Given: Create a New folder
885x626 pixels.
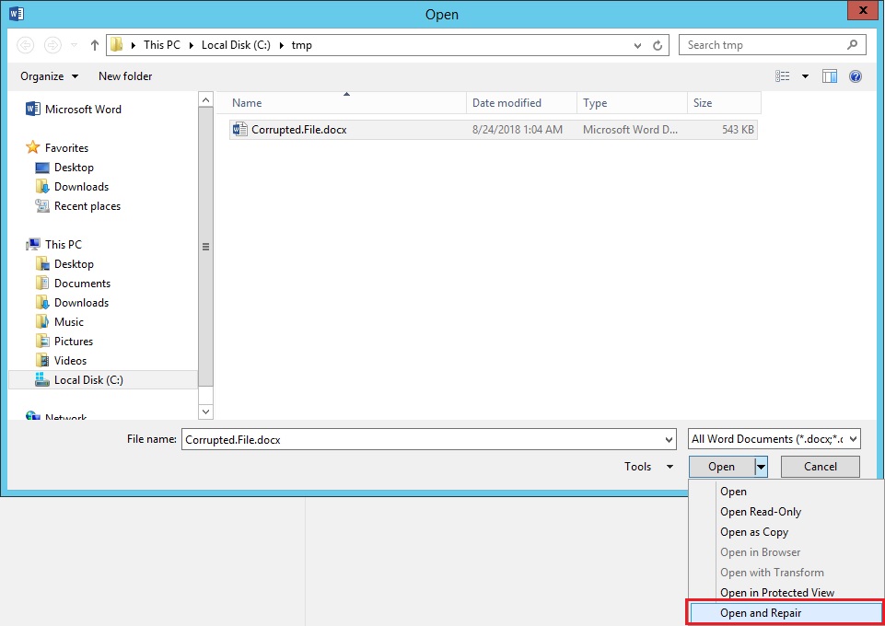Looking at the screenshot, I should point(125,76).
